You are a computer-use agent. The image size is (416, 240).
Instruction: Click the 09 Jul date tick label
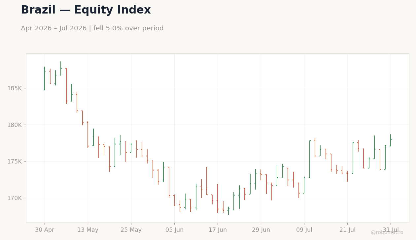coord(304,230)
